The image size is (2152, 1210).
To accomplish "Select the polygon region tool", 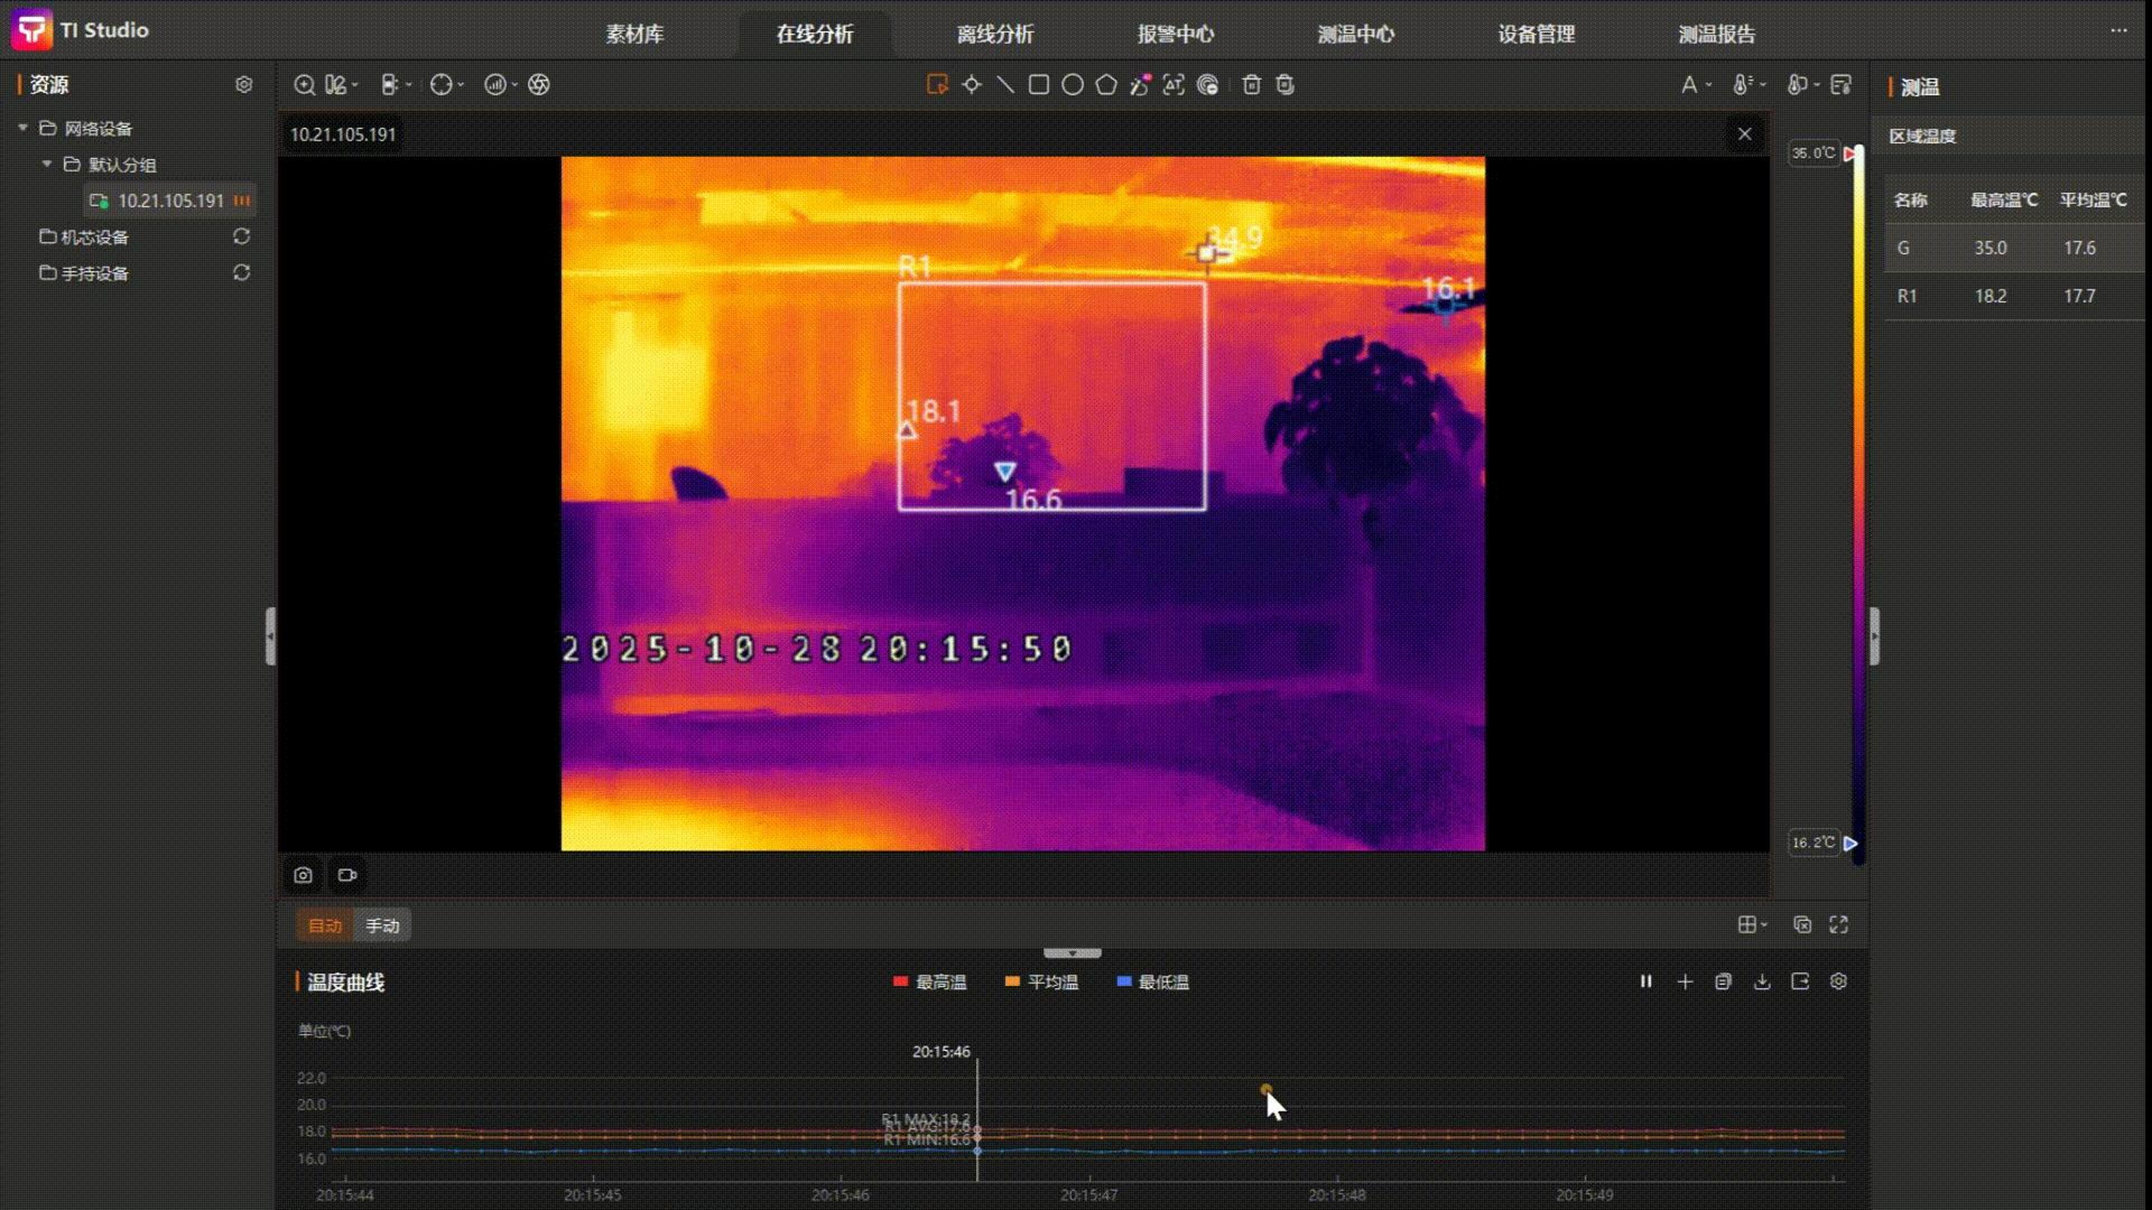I will 1106,85.
